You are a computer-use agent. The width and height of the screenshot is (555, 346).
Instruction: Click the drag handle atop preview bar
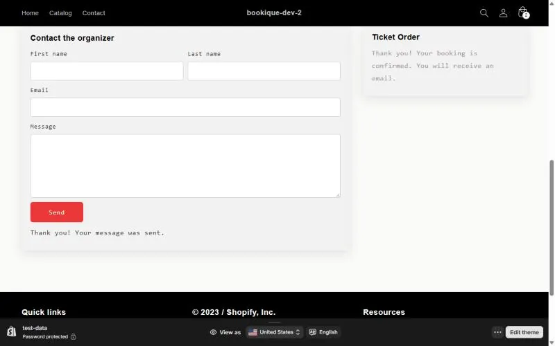point(274,322)
